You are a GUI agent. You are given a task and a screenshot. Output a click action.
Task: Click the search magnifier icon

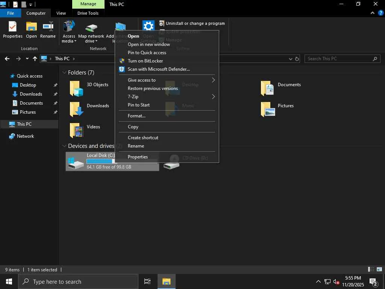click(375, 59)
